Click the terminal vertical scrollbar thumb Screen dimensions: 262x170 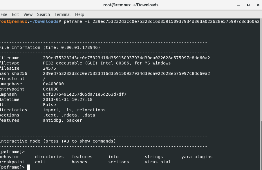pos(261,146)
